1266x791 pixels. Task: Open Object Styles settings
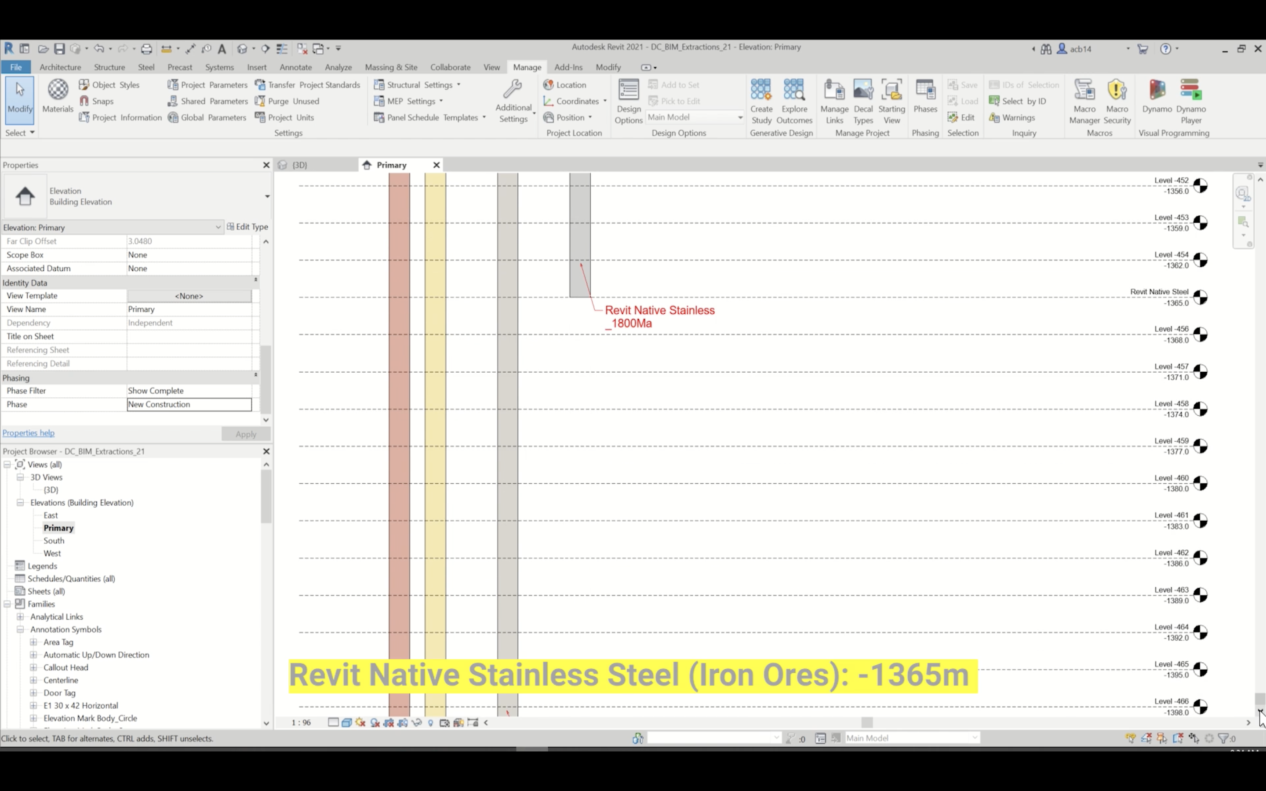click(109, 85)
